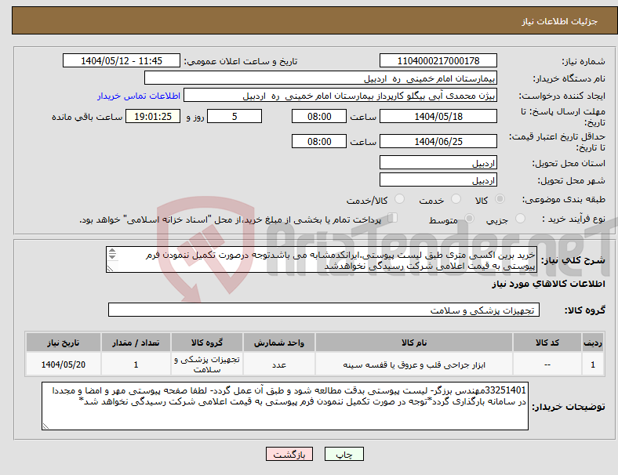This screenshot has height=475, width=618.
Task: Click the need number field 1104000217000178
Action: tap(438, 60)
